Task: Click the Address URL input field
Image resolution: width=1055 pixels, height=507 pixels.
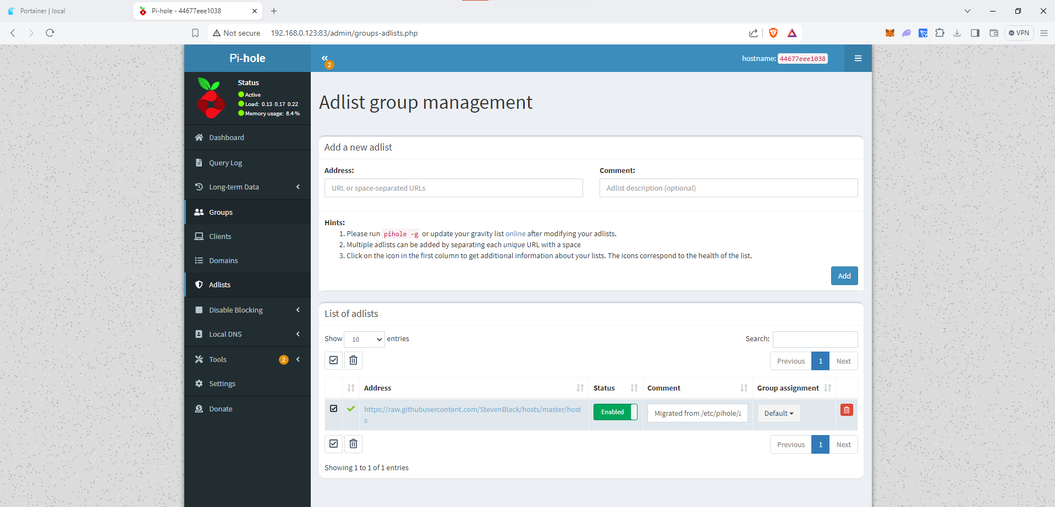Action: (453, 188)
